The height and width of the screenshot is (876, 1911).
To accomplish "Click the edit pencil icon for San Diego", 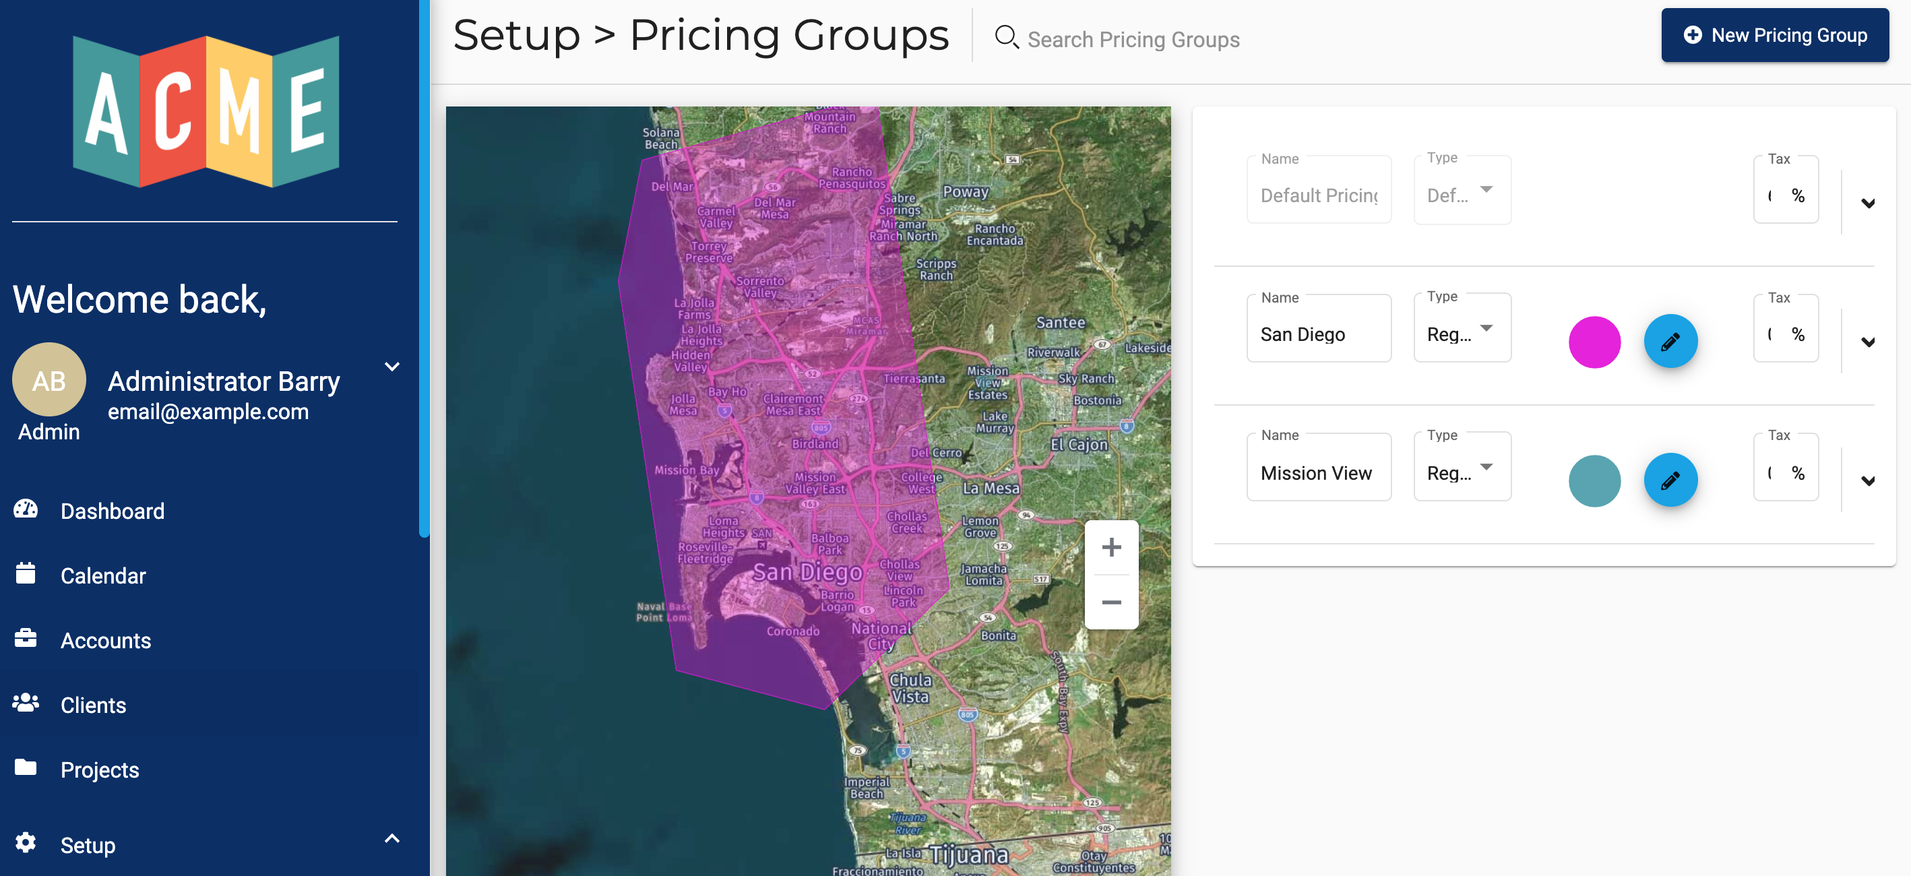I will pos(1670,341).
